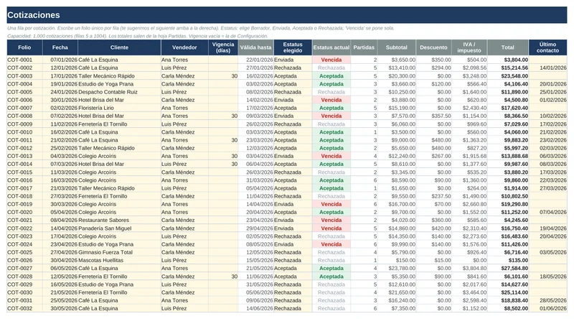The image size is (574, 319).
Task: Select client cell Panadería San Miguel
Action: click(x=119, y=228)
